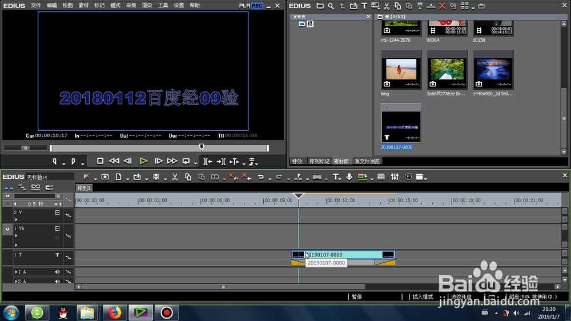
Task: Click the green Play button in player
Action: point(143,161)
